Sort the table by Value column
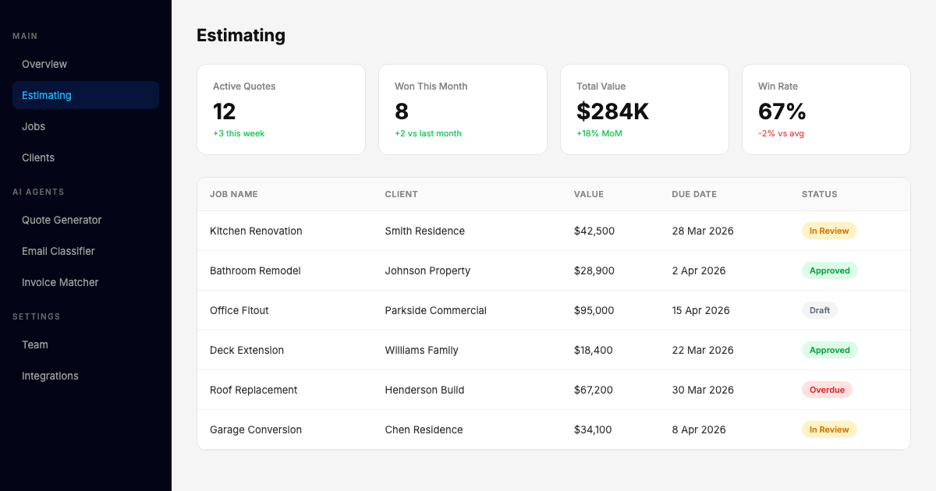Image resolution: width=936 pixels, height=491 pixels. coord(589,194)
